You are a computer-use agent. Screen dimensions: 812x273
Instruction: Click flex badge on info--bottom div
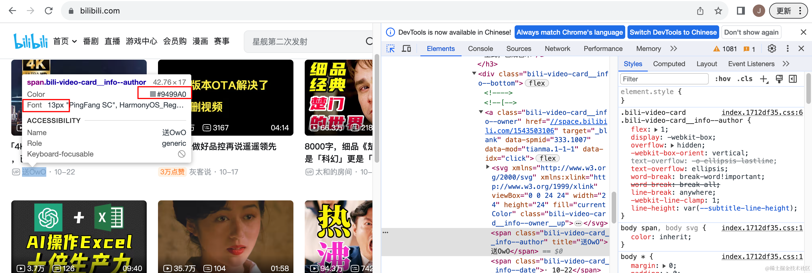(537, 83)
